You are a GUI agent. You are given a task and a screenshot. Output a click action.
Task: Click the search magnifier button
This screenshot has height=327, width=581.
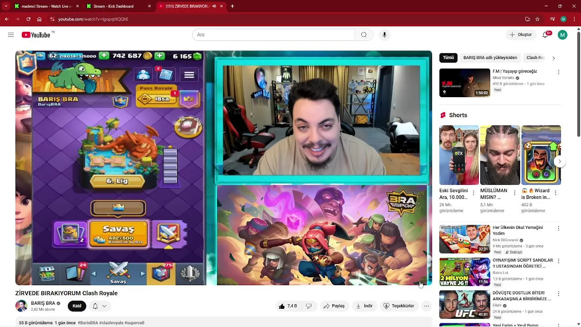point(364,35)
